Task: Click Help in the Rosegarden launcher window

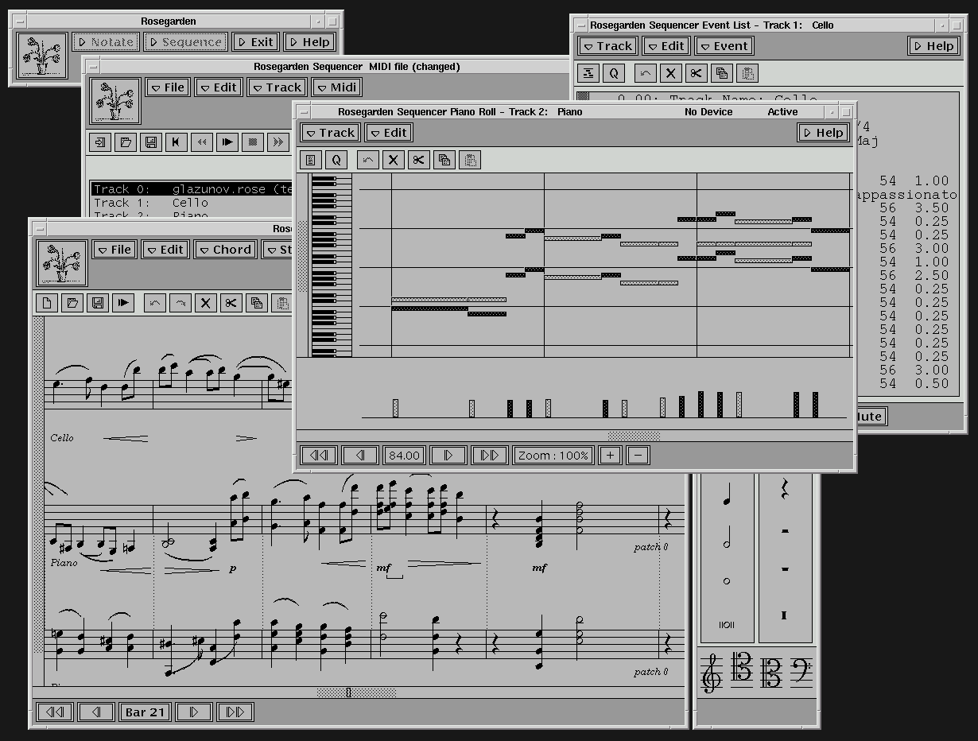Action: click(x=309, y=42)
